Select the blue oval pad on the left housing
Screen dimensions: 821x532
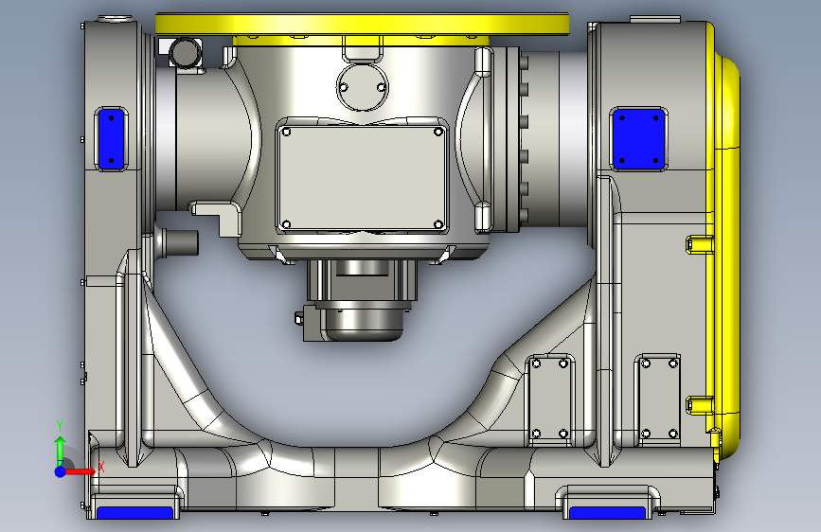point(111,139)
